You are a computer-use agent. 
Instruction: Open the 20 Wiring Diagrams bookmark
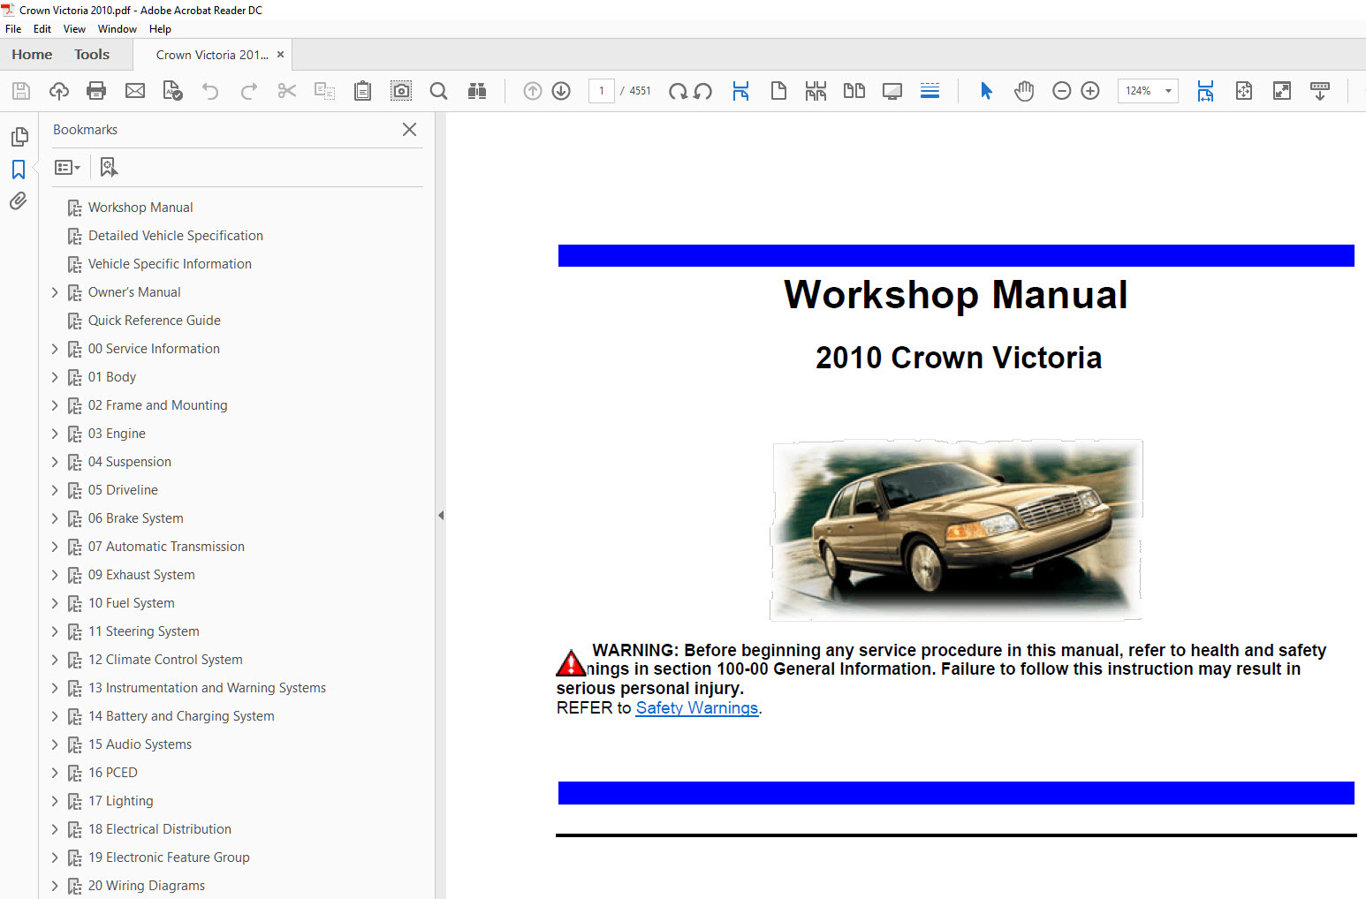[146, 886]
